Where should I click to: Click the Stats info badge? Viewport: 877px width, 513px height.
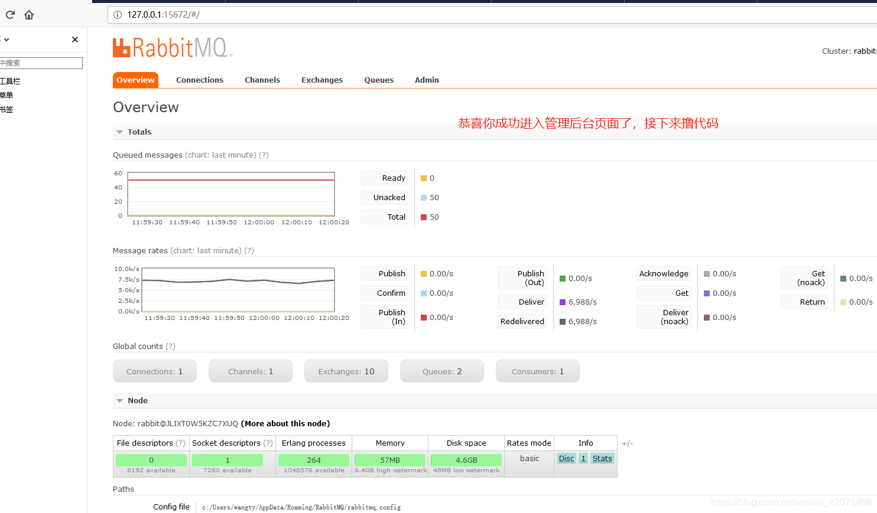[602, 459]
